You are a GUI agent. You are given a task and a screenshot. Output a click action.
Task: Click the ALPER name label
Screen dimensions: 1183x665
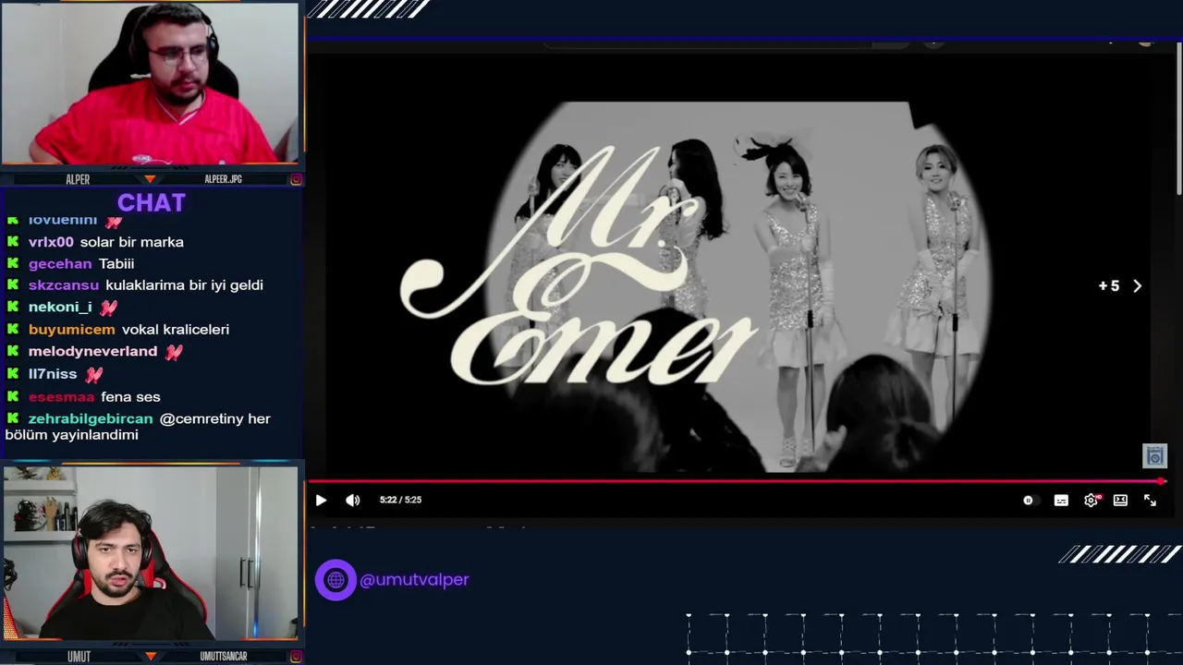(78, 179)
